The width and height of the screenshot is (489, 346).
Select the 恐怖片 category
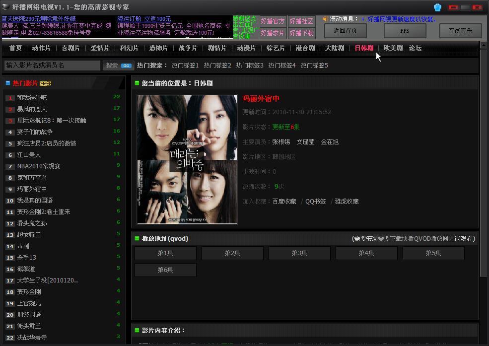pos(158,48)
